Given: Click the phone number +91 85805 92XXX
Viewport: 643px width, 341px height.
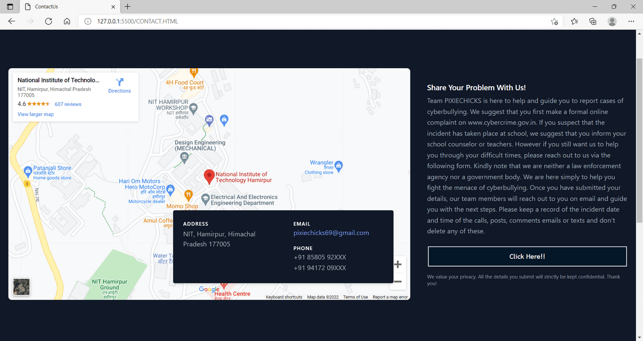Looking at the screenshot, I should point(320,257).
